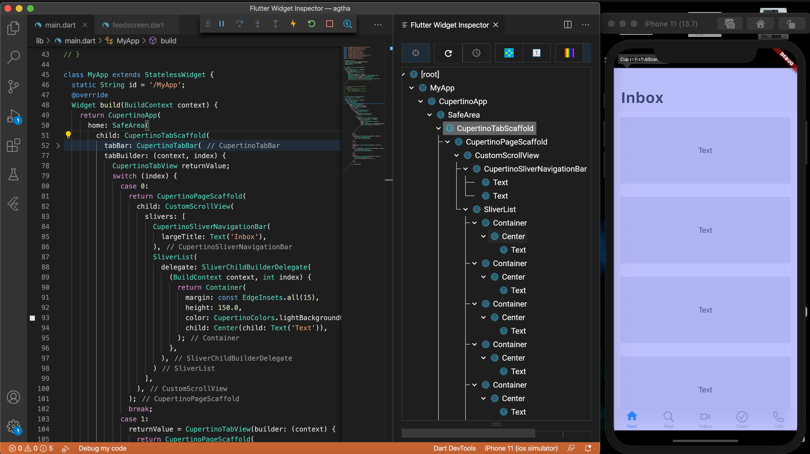Expand the SliverList node in the widget tree

[465, 209]
